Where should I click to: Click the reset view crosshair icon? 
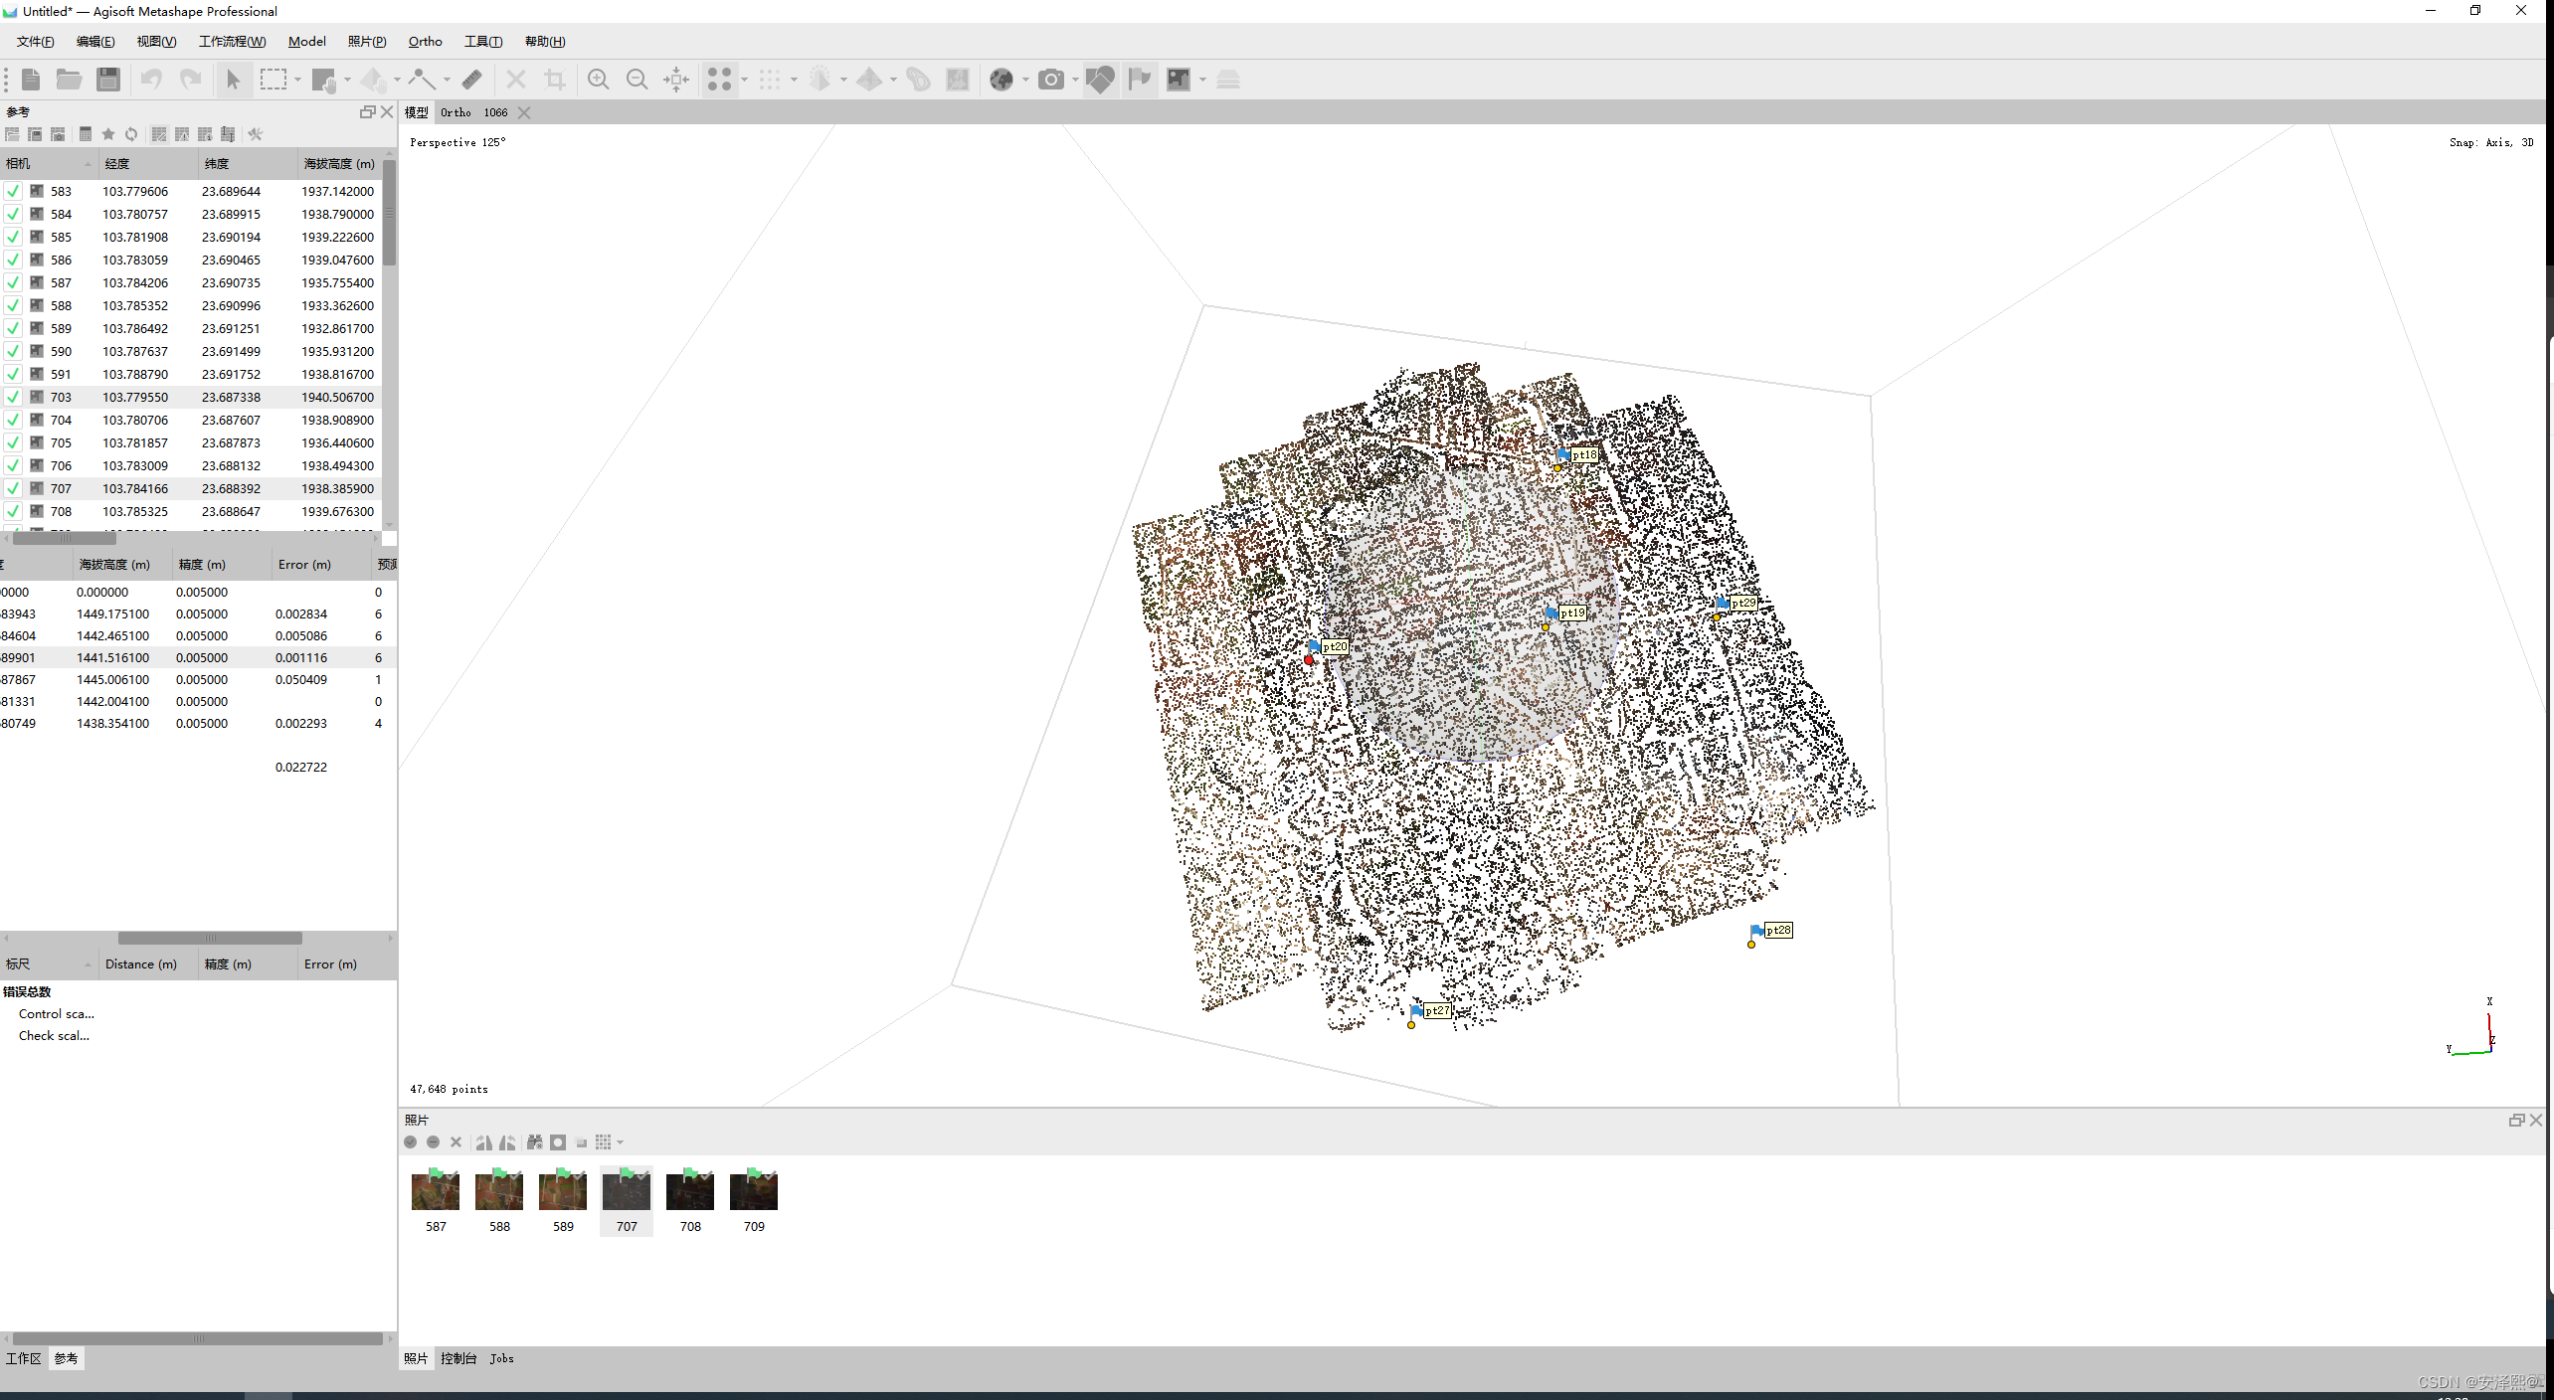coord(676,80)
